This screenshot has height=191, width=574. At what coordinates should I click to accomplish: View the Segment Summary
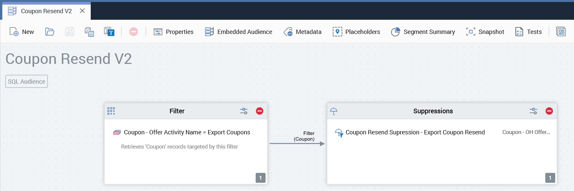pyautogui.click(x=423, y=32)
